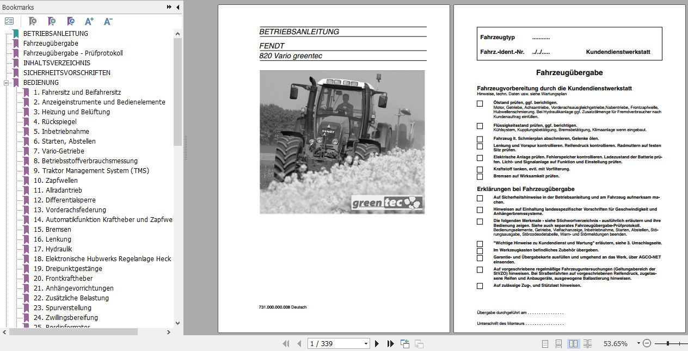Screen dimensions: 688x351
Task: Open the '20. Frontkraftheber' bookmark
Action: tap(63, 278)
